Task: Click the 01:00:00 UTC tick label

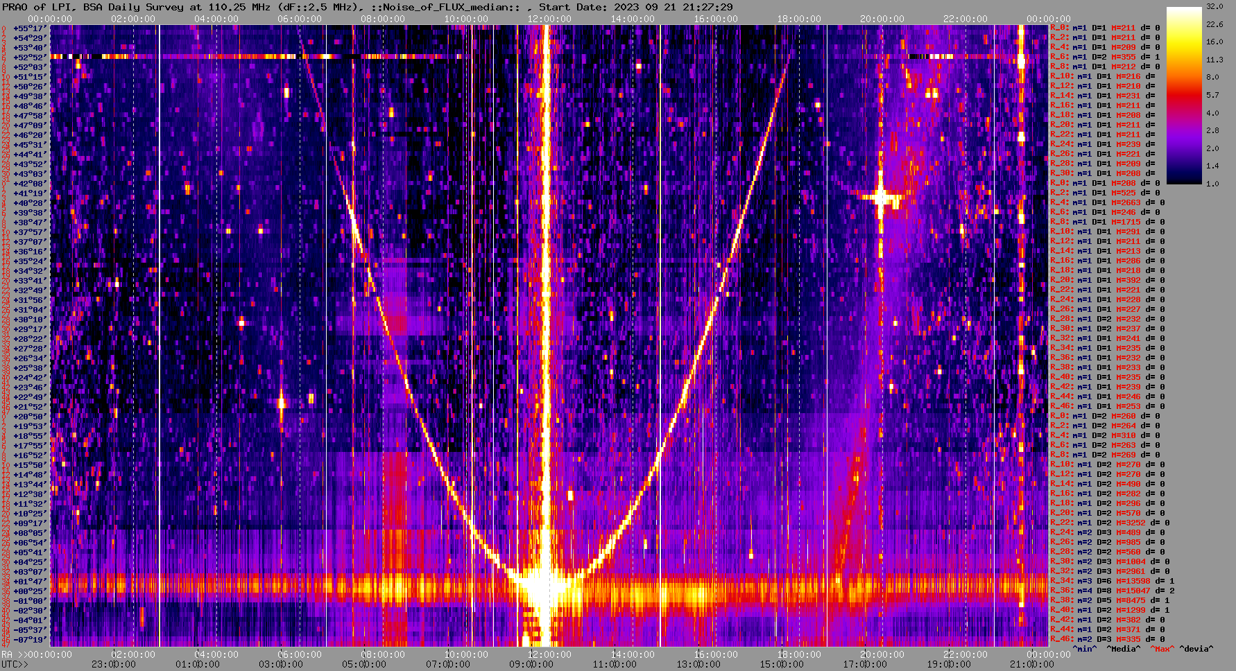Action: (x=197, y=664)
